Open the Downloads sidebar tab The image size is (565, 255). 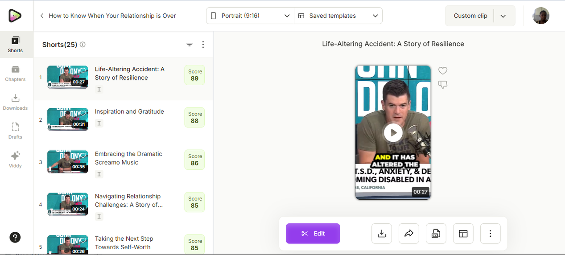click(15, 102)
